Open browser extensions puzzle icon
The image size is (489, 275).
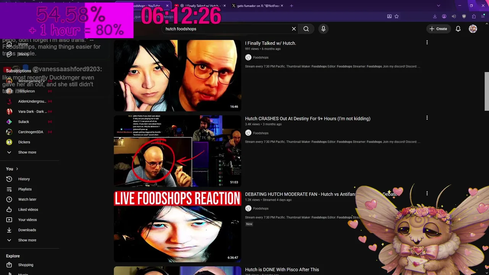coord(474,16)
